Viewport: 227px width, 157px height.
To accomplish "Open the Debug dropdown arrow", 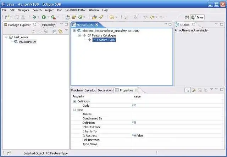I will (x=39, y=17).
